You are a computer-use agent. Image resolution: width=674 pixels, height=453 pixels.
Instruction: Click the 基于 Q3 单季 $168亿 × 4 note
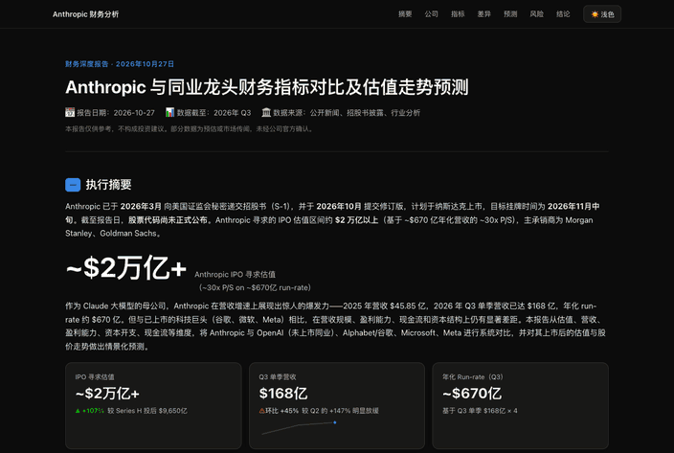coord(480,411)
